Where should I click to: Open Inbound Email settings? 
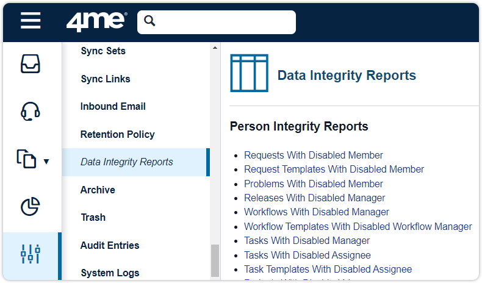(x=113, y=106)
